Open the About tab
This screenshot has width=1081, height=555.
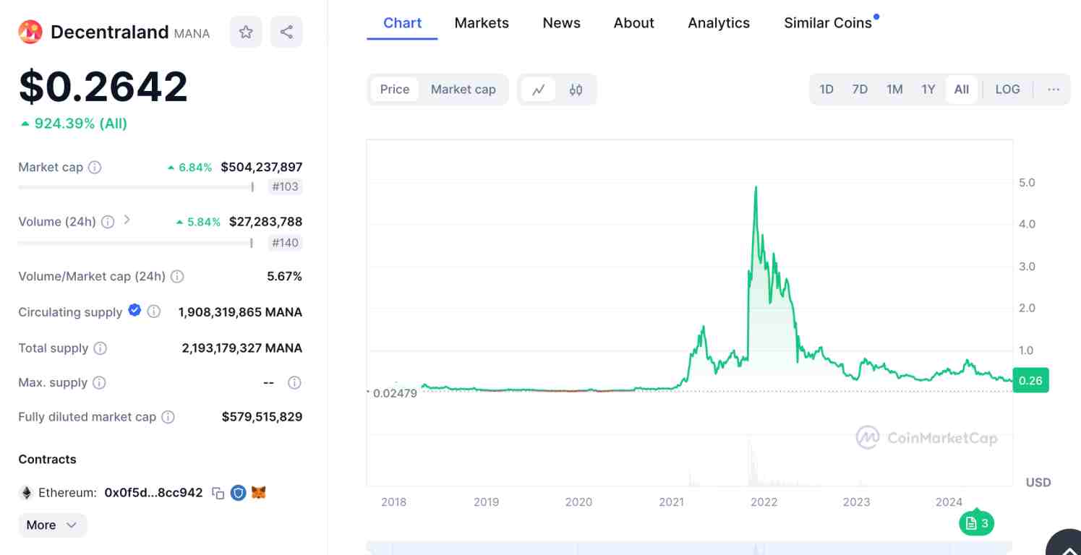point(633,23)
